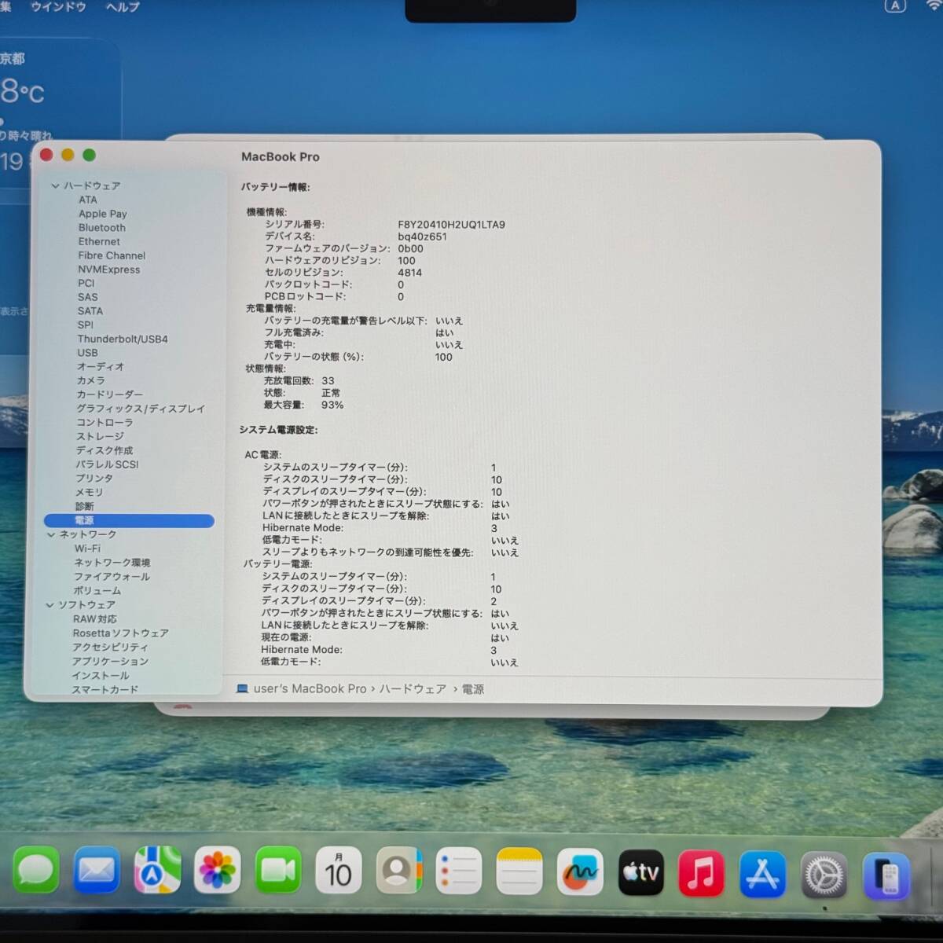Click ハードウェア in the path bar
This screenshot has width=943, height=943.
coord(413,689)
